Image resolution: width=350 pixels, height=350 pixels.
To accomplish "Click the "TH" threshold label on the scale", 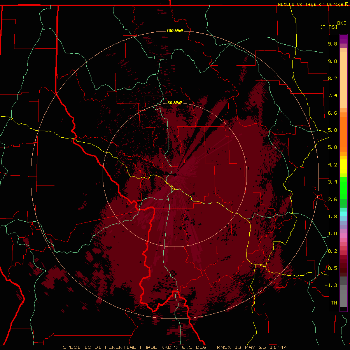I will tap(334, 303).
